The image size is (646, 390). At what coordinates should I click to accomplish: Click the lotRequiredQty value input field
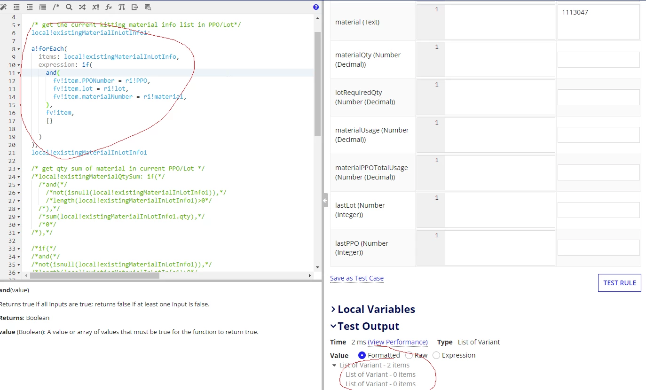(599, 97)
